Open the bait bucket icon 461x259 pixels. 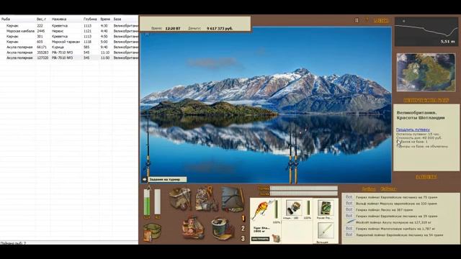point(223,229)
